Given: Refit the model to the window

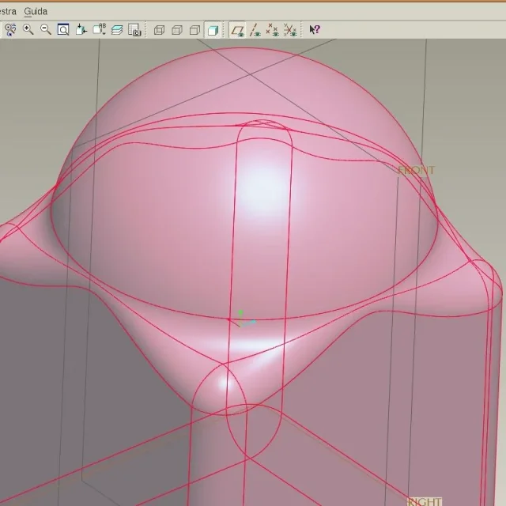Looking at the screenshot, I should tap(63, 30).
